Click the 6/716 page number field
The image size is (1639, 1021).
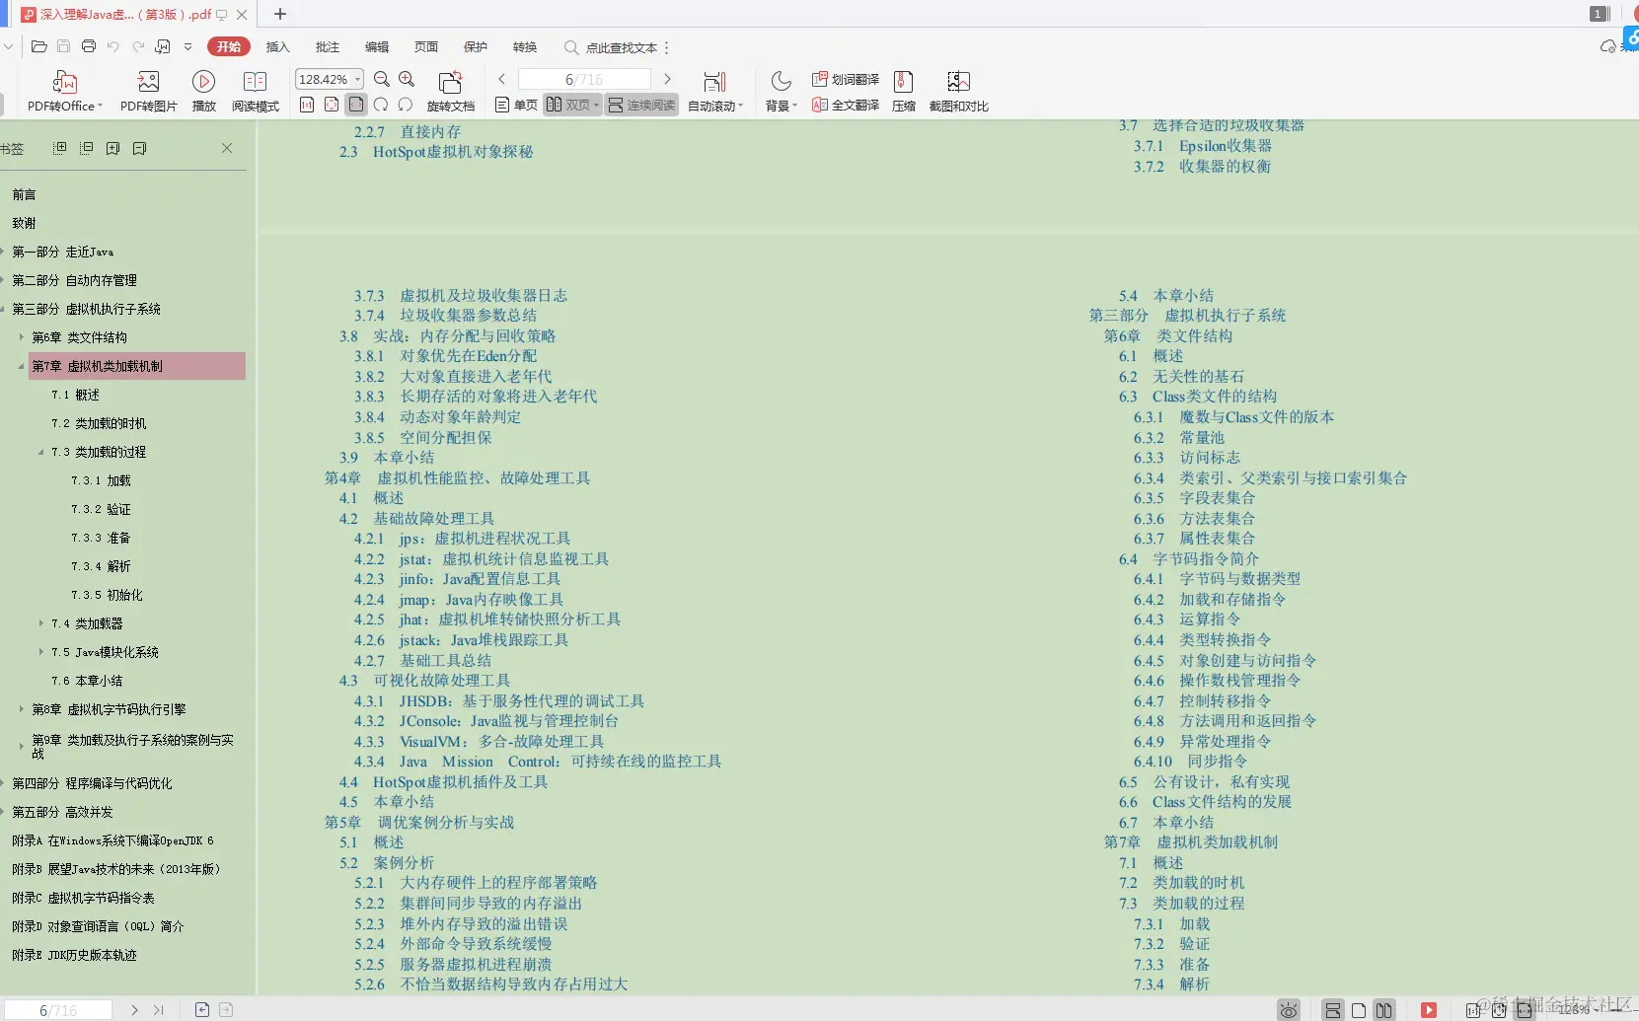(584, 79)
